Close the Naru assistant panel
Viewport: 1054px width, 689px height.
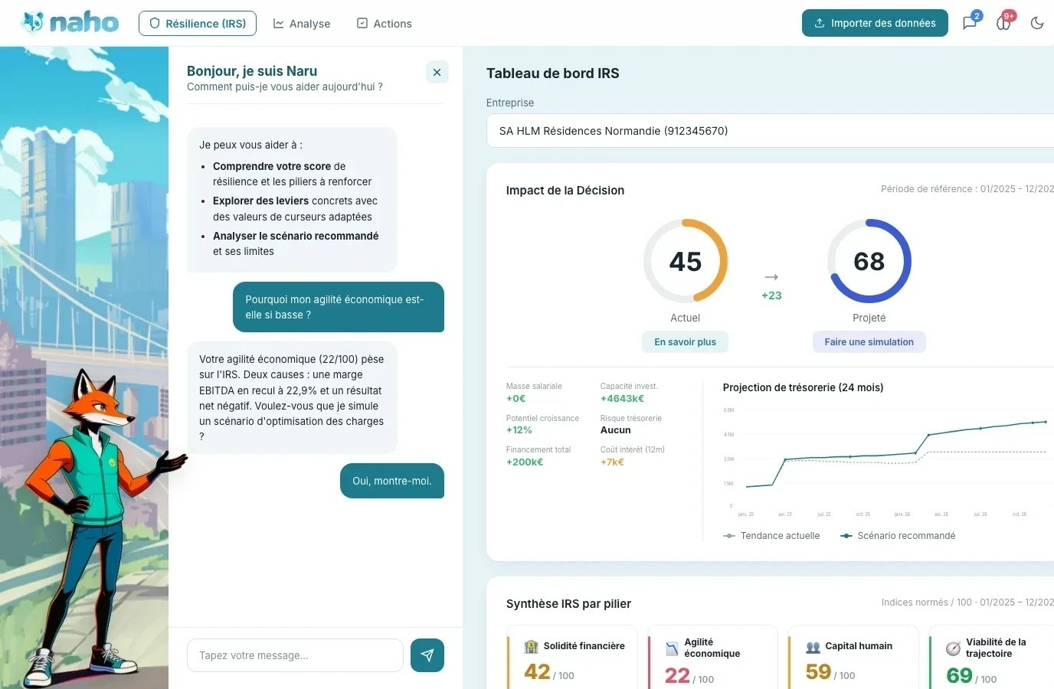tap(437, 72)
